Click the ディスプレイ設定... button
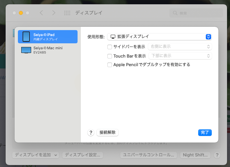 [83, 155]
